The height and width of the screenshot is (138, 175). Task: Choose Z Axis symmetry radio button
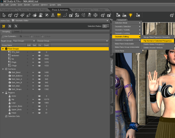tap(42, 36)
